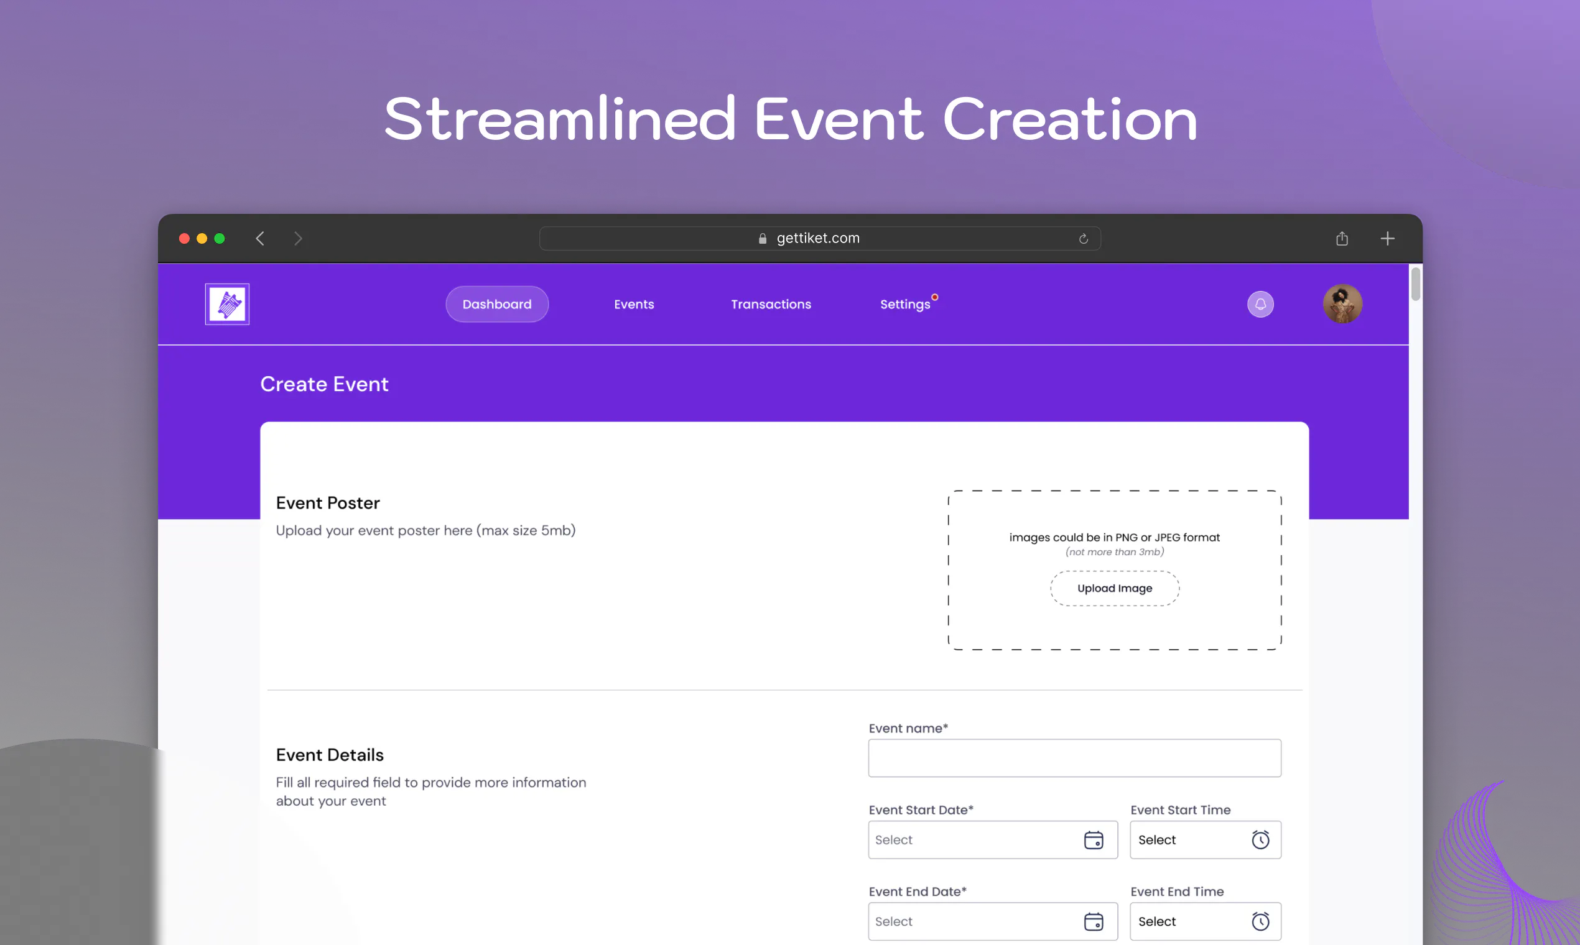This screenshot has width=1580, height=945.
Task: Minimize the window with the yellow button
Action: click(x=202, y=238)
